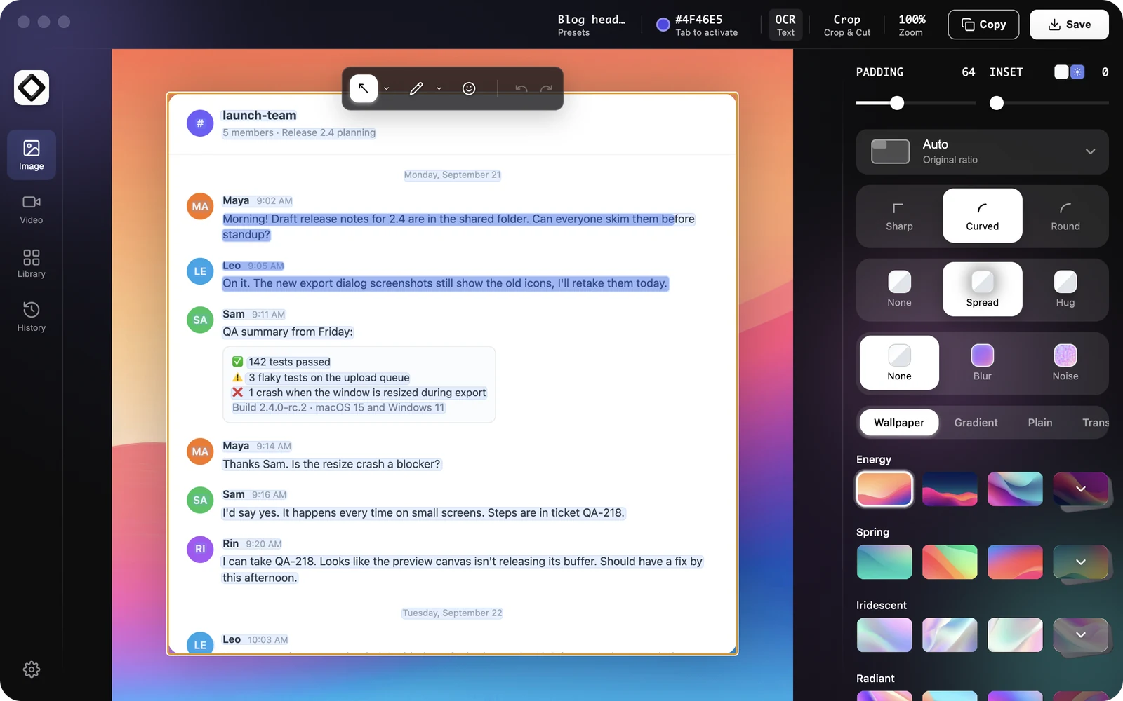This screenshot has height=701, width=1123.
Task: Open the Library panel
Action: coord(32,263)
